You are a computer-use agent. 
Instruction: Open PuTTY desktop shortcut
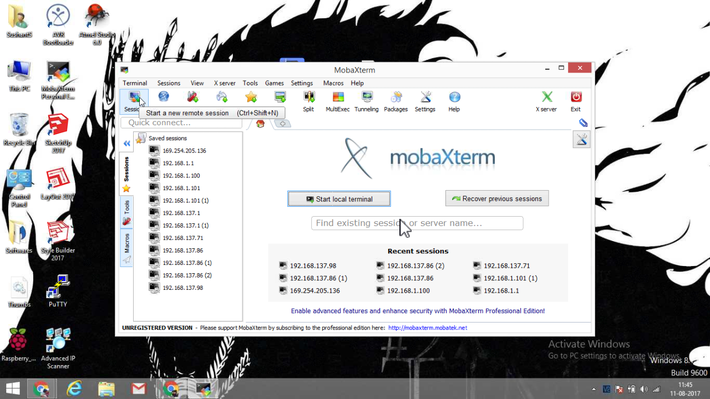point(58,290)
